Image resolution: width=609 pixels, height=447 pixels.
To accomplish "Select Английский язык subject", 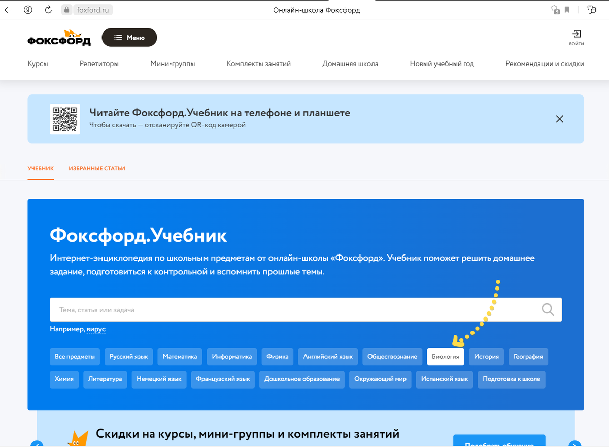I will point(328,357).
